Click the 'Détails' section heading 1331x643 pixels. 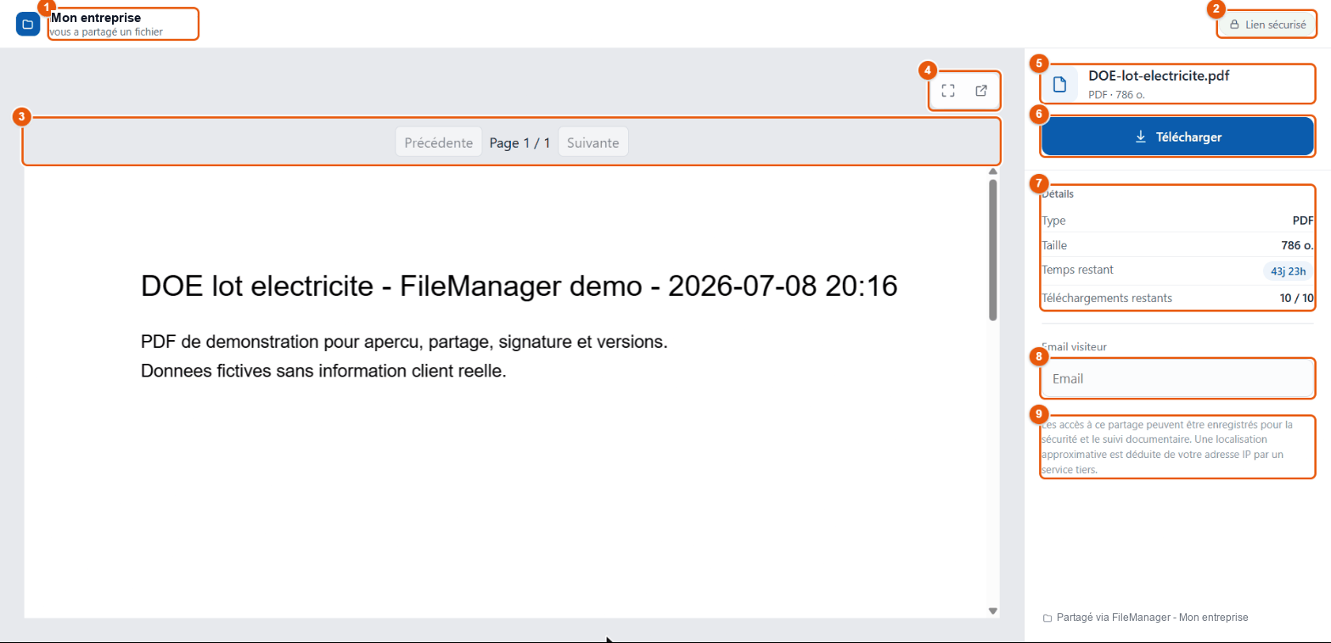click(x=1058, y=193)
